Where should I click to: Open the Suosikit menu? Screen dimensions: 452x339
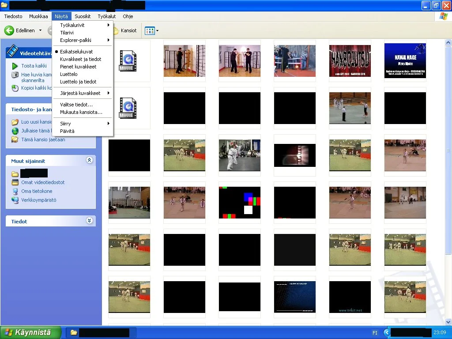tap(83, 16)
